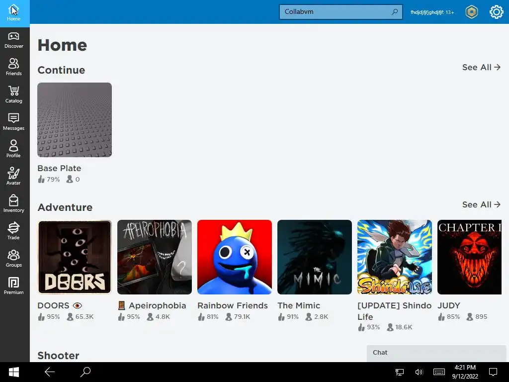The width and height of the screenshot is (509, 382).
Task: Open the Shindo Life game thumbnail
Action: point(395,257)
